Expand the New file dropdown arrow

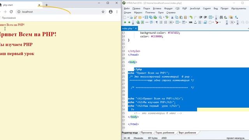tap(128, 17)
